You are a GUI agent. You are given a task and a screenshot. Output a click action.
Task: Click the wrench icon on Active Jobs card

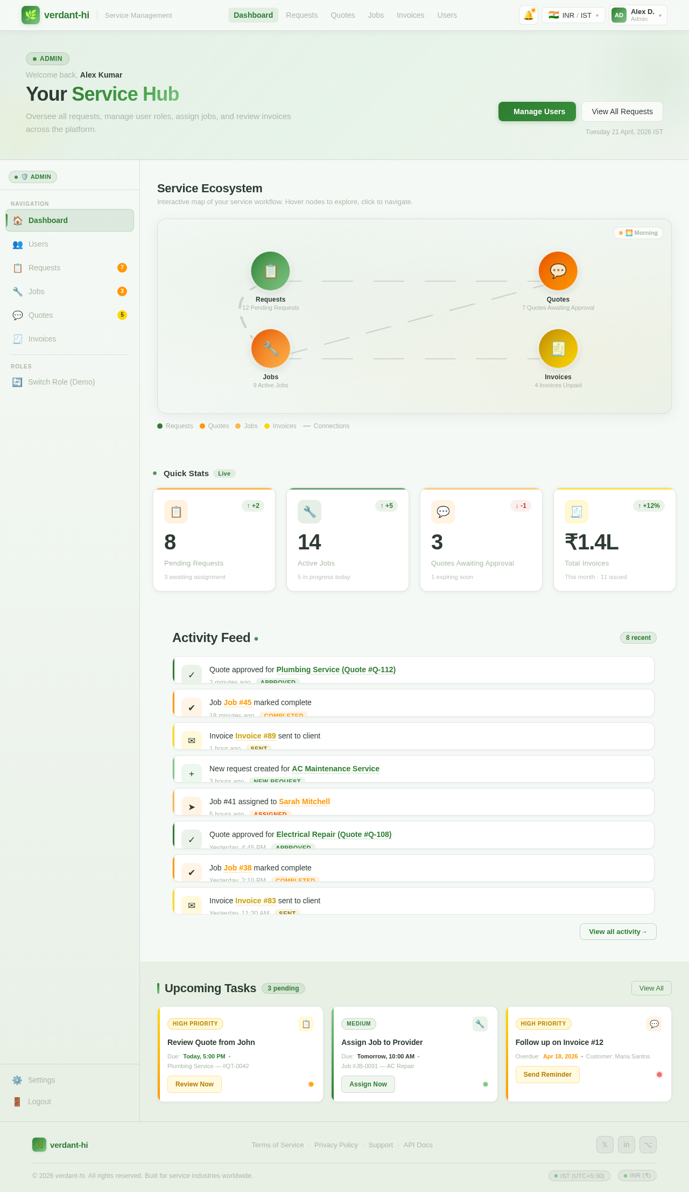click(310, 512)
